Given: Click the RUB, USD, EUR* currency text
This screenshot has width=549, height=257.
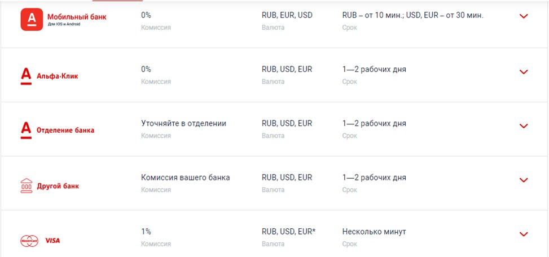Looking at the screenshot, I should (289, 232).
